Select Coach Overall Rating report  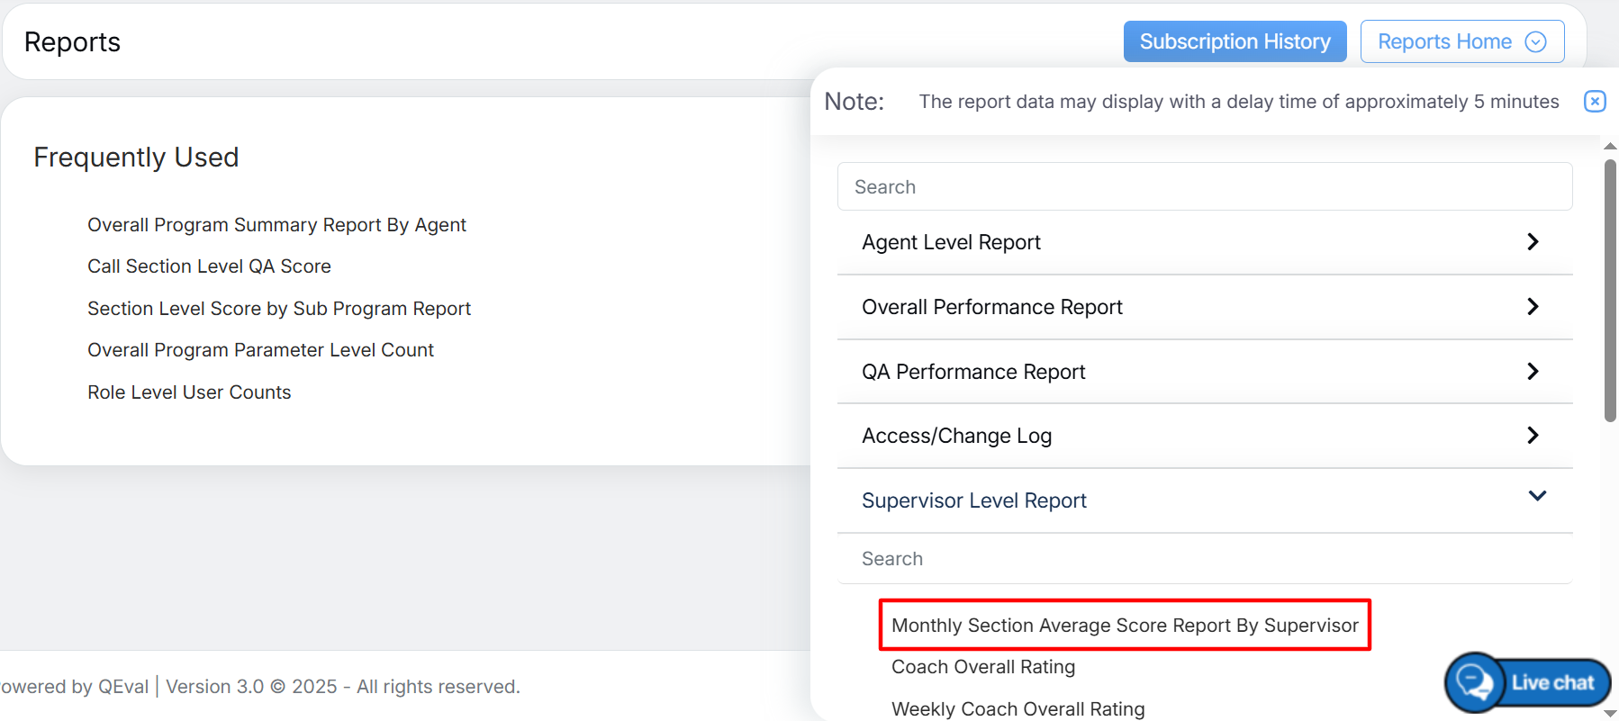(982, 667)
